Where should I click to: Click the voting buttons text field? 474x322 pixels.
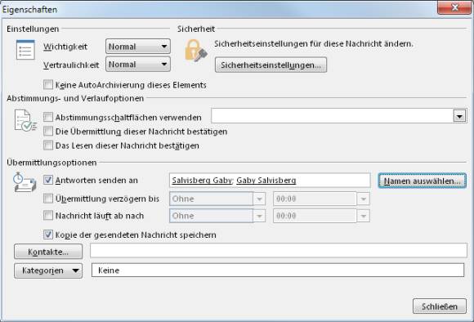point(333,116)
